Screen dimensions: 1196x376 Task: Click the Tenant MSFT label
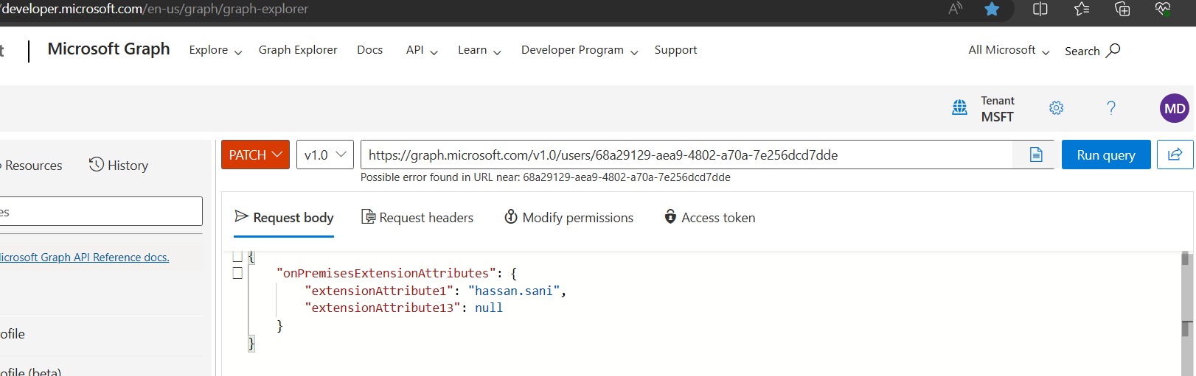click(x=998, y=109)
